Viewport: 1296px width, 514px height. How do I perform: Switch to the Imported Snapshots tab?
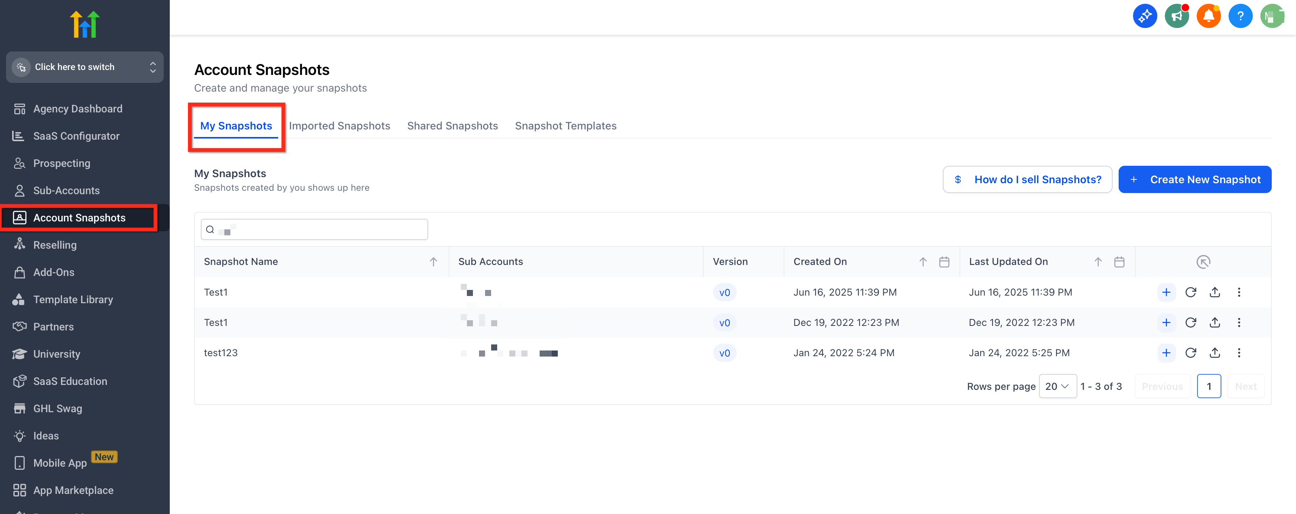pos(339,126)
